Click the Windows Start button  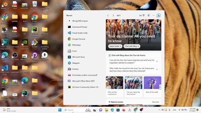[x=60, y=110]
